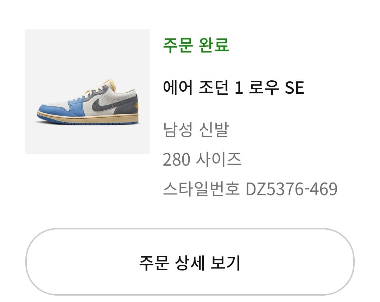
Task: Select the 남성 신발 category text
Action: [196, 130]
